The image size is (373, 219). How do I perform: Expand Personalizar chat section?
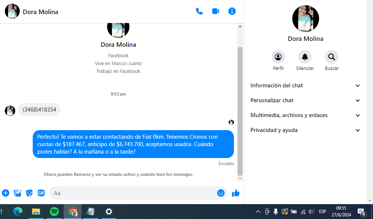[x=305, y=100]
